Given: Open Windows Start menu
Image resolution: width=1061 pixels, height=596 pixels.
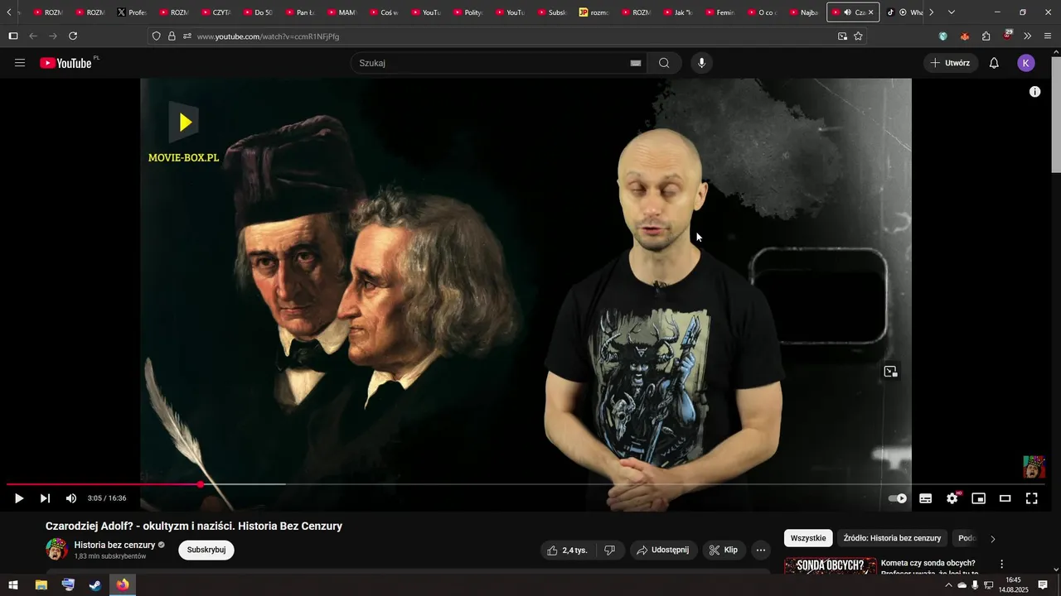Looking at the screenshot, I should click(x=13, y=585).
